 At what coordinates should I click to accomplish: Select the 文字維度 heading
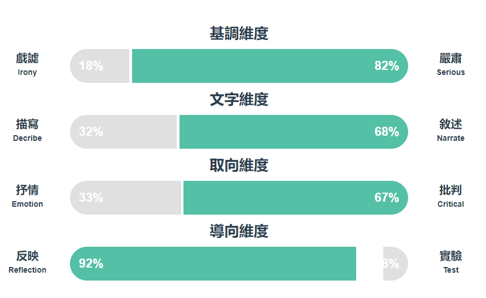239,99
